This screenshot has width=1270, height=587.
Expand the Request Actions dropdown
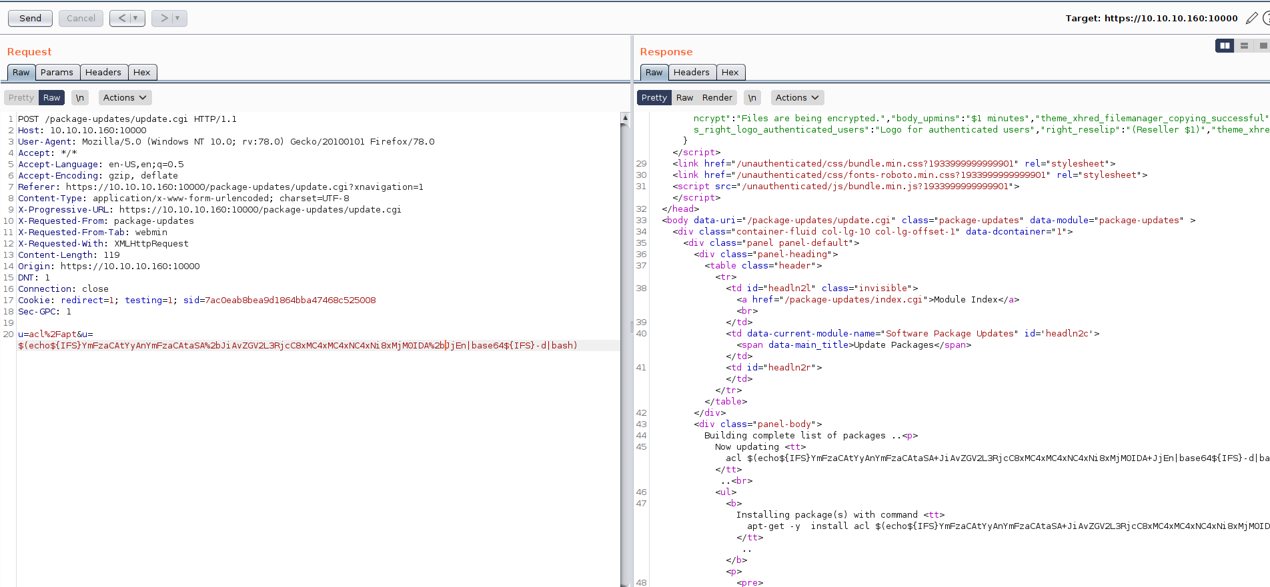(x=125, y=97)
